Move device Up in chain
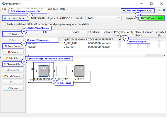The image size is (167, 118). coord(13,82)
